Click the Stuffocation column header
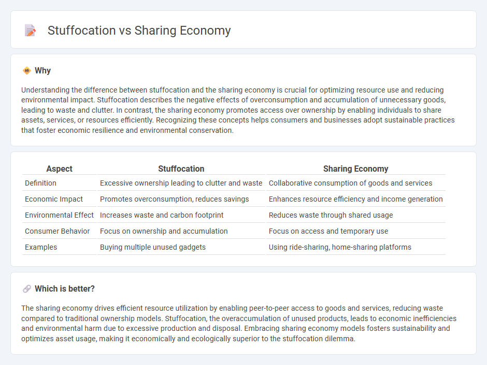This screenshot has width=487, height=365. [x=181, y=169]
